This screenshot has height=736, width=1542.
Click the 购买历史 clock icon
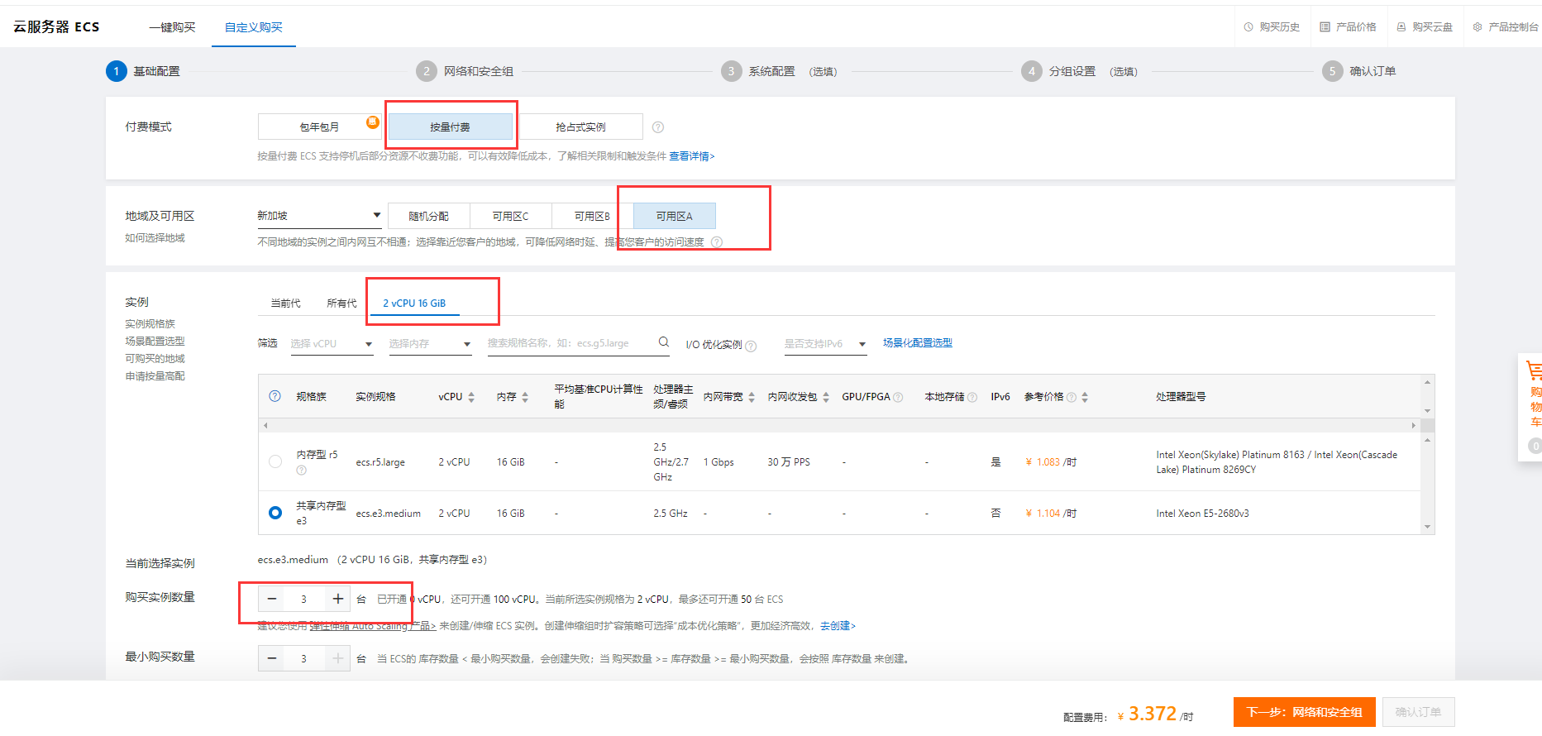tap(1248, 27)
